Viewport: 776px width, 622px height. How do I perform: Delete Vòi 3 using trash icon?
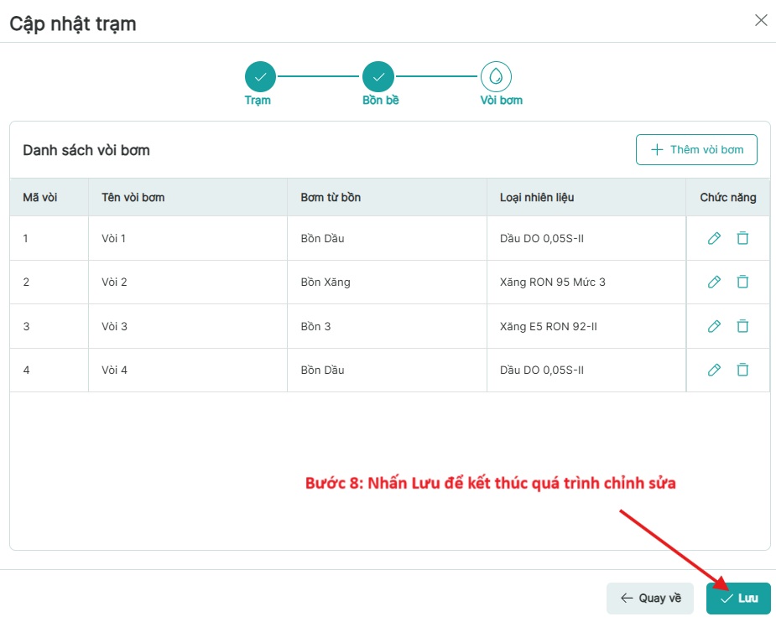(742, 326)
